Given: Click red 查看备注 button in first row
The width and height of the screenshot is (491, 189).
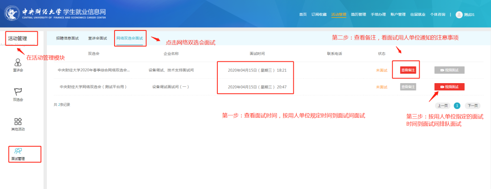Looking at the screenshot, I should tap(408, 70).
